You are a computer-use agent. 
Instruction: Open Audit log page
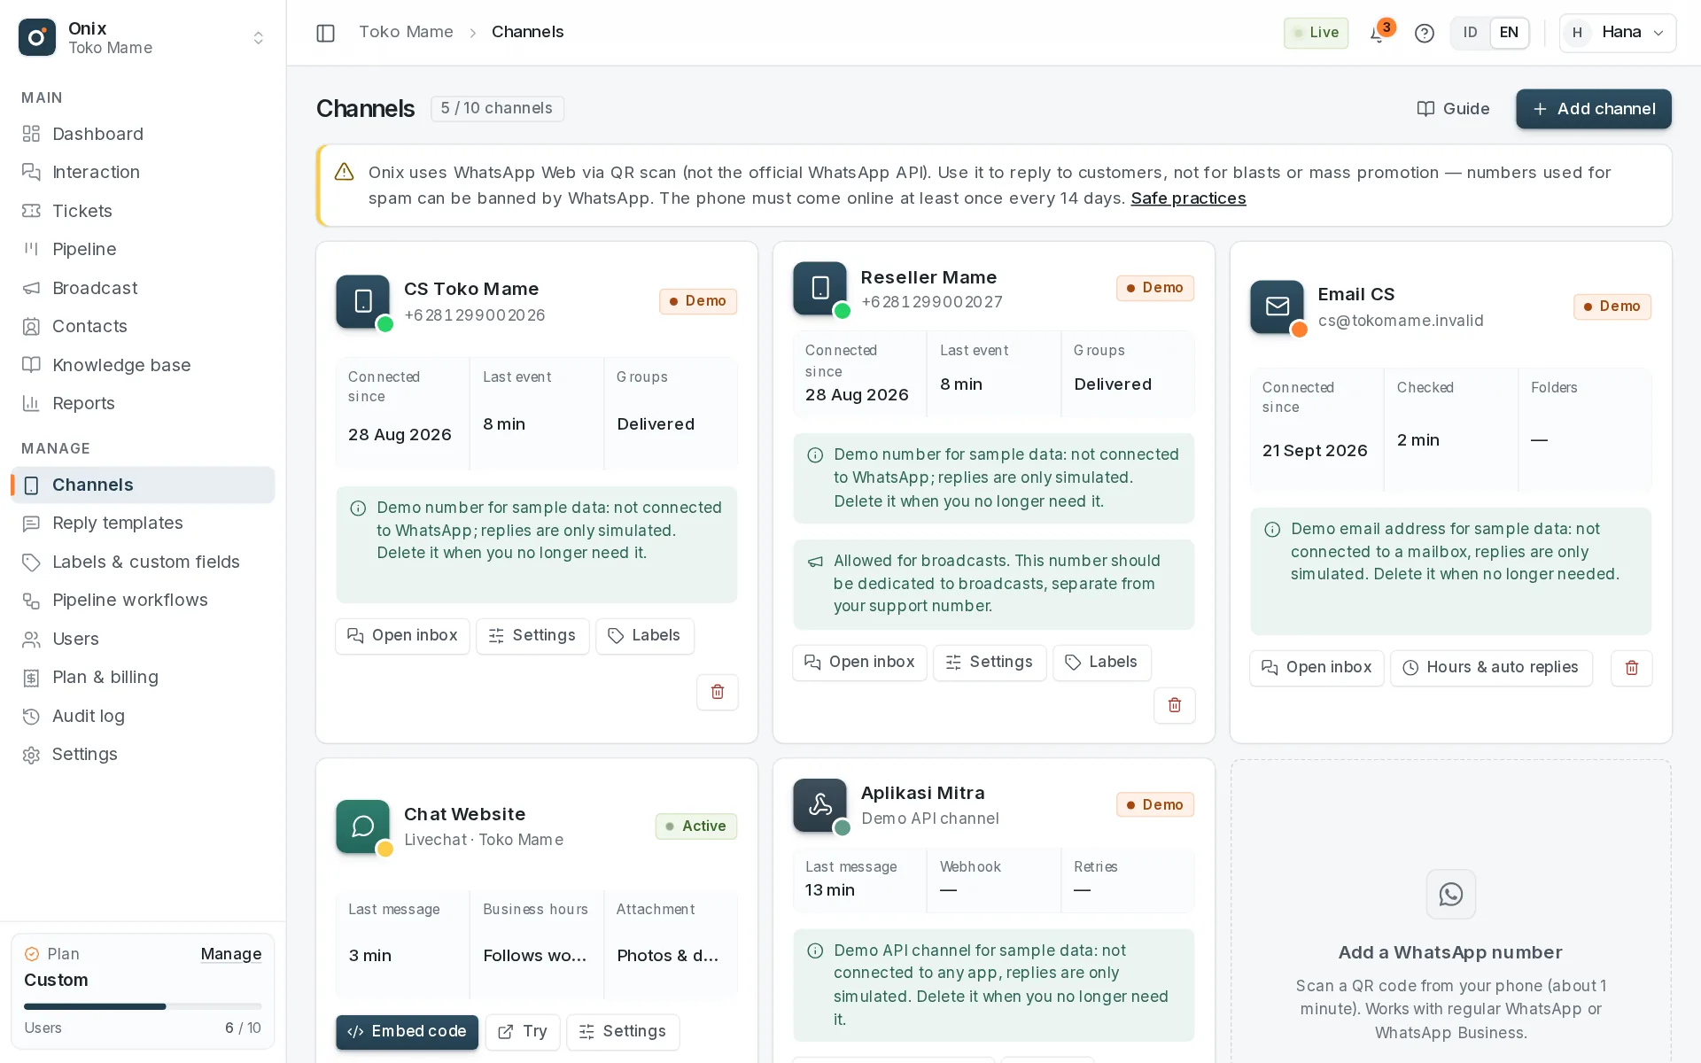pos(143,716)
